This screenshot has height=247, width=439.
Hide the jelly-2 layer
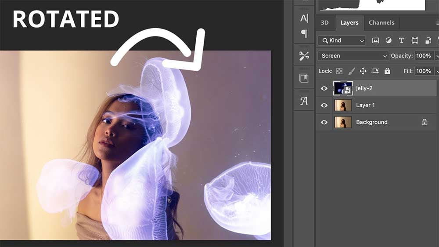pyautogui.click(x=324, y=88)
